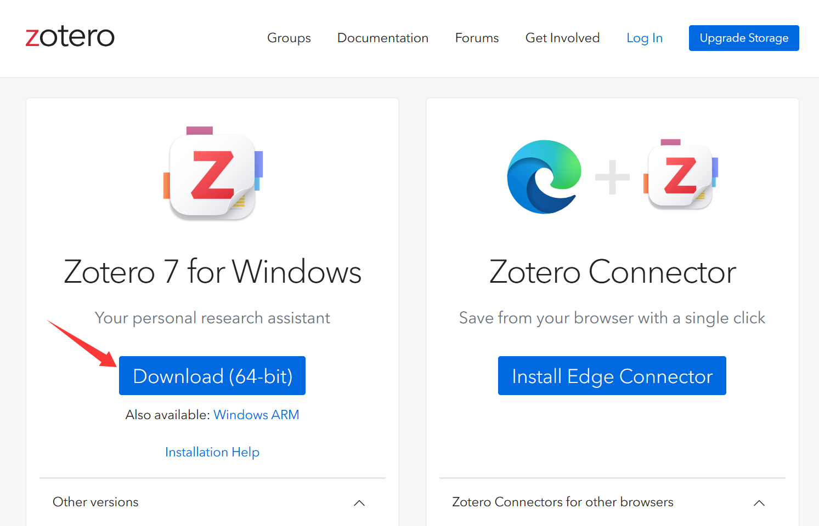Open the Windows ARM download link
Viewport: 819px width, 526px height.
pos(256,415)
